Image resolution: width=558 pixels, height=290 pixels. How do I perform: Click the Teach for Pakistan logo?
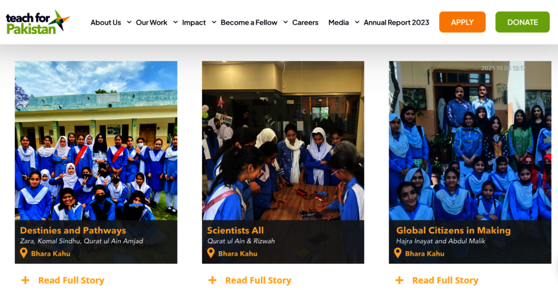click(x=38, y=22)
